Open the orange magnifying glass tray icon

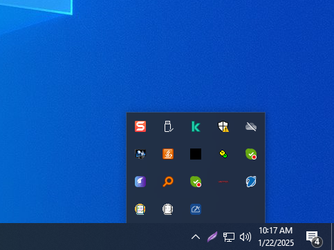[168, 182]
